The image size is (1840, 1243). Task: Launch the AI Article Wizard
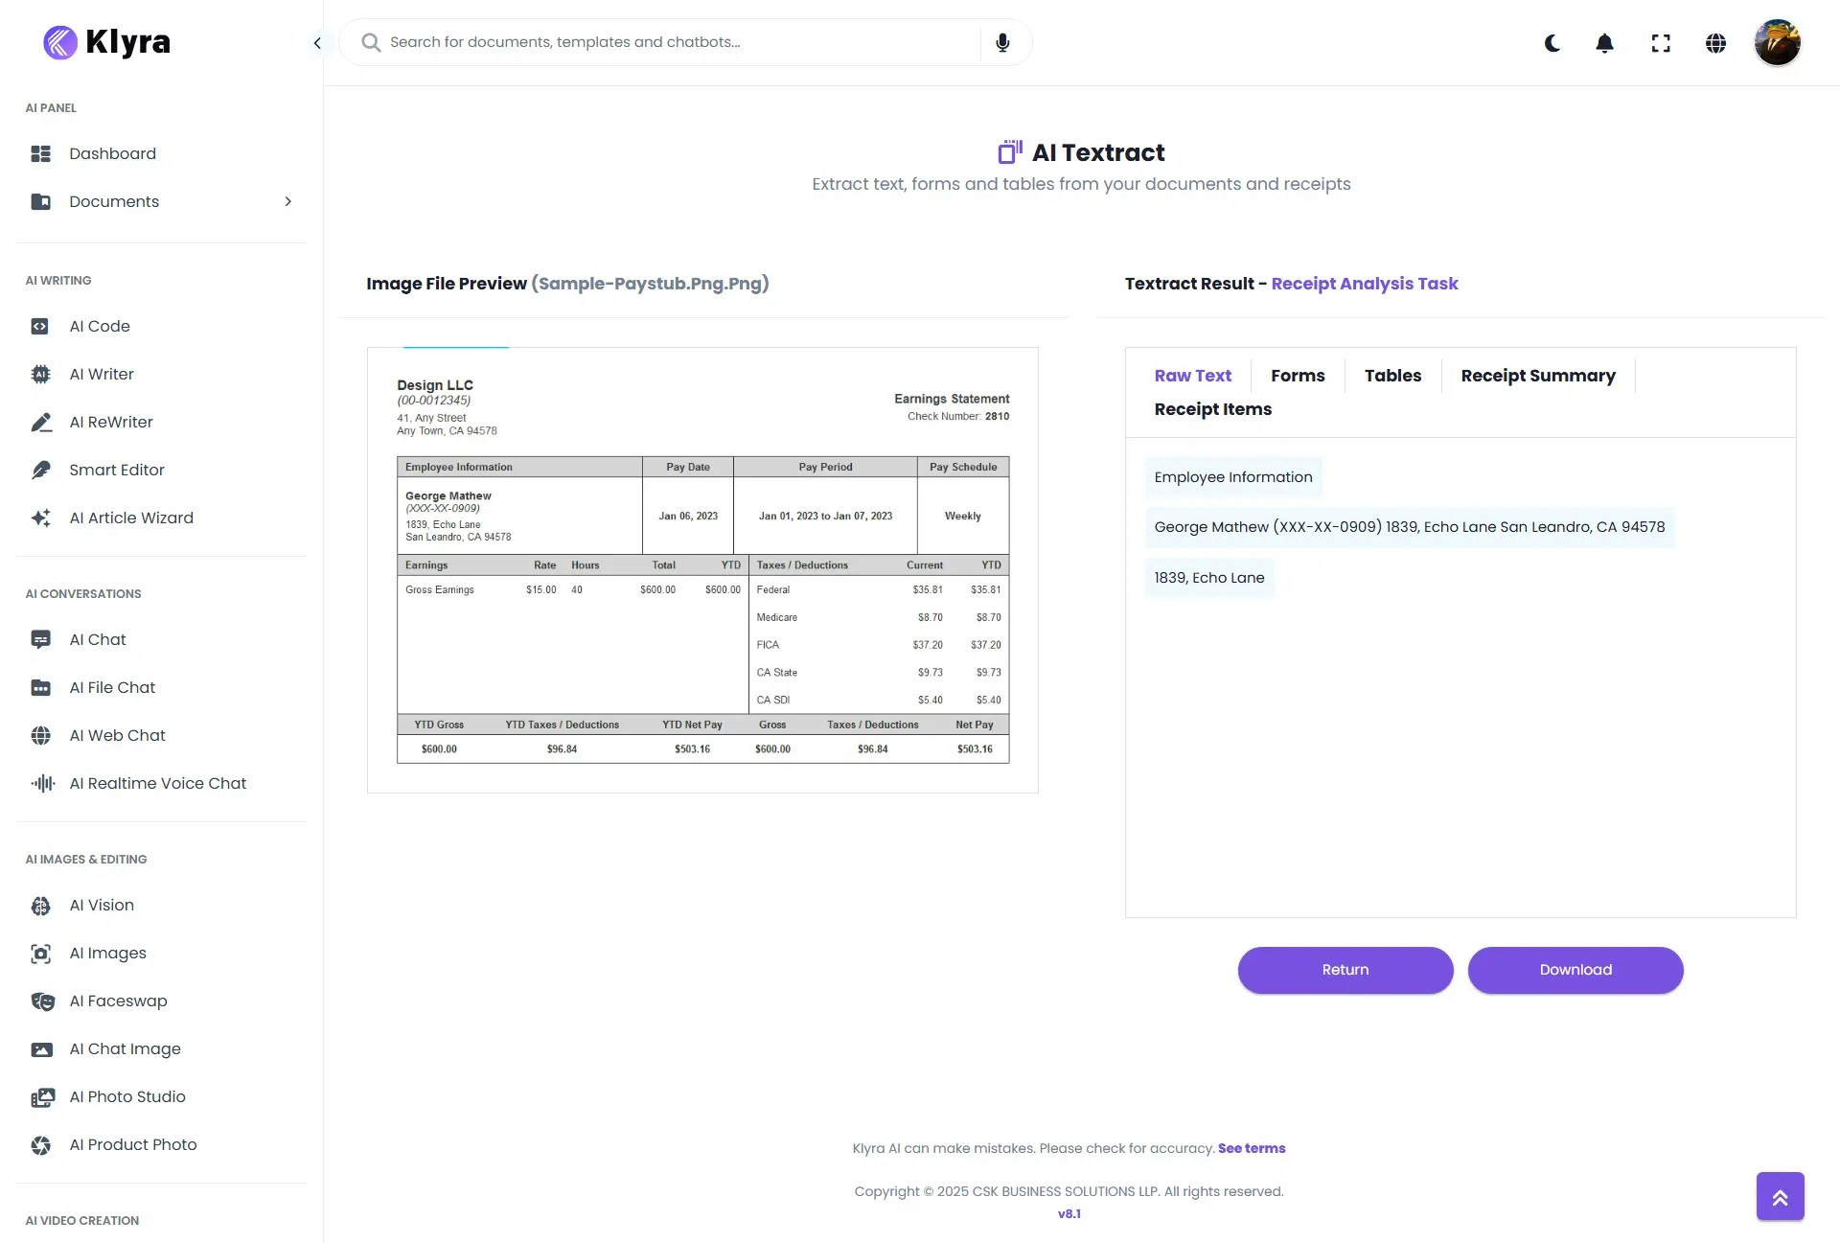pyautogui.click(x=130, y=518)
